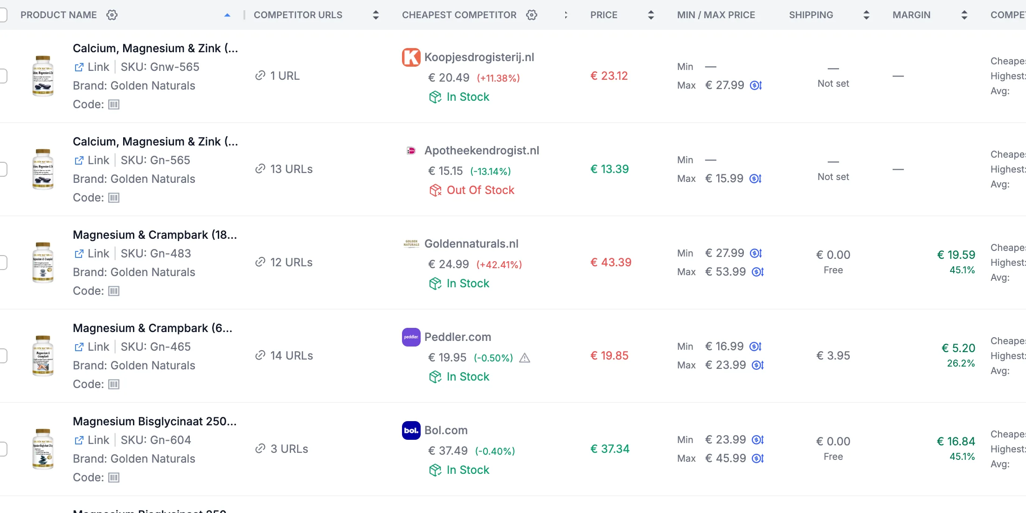Open product Link for SKU Gn-483
This screenshot has width=1026, height=513.
(92, 254)
